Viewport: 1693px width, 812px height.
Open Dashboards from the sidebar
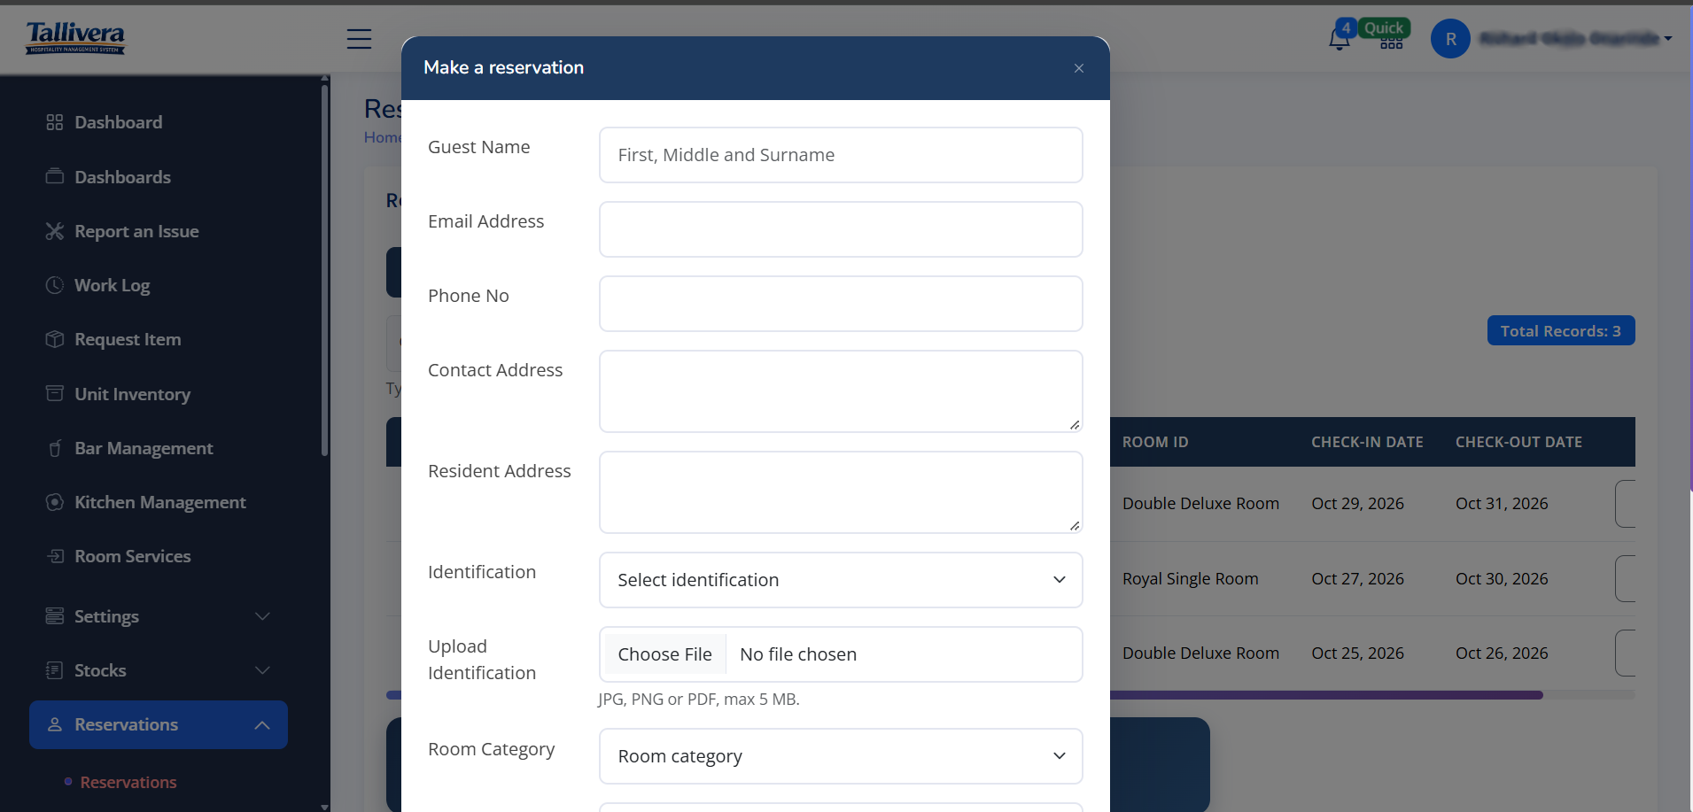point(122,177)
